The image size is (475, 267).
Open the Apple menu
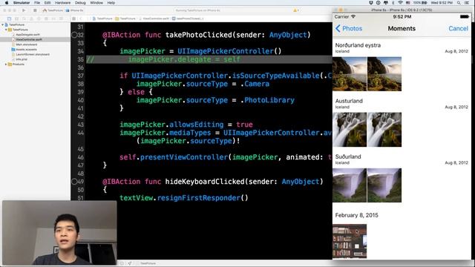tap(7, 3)
